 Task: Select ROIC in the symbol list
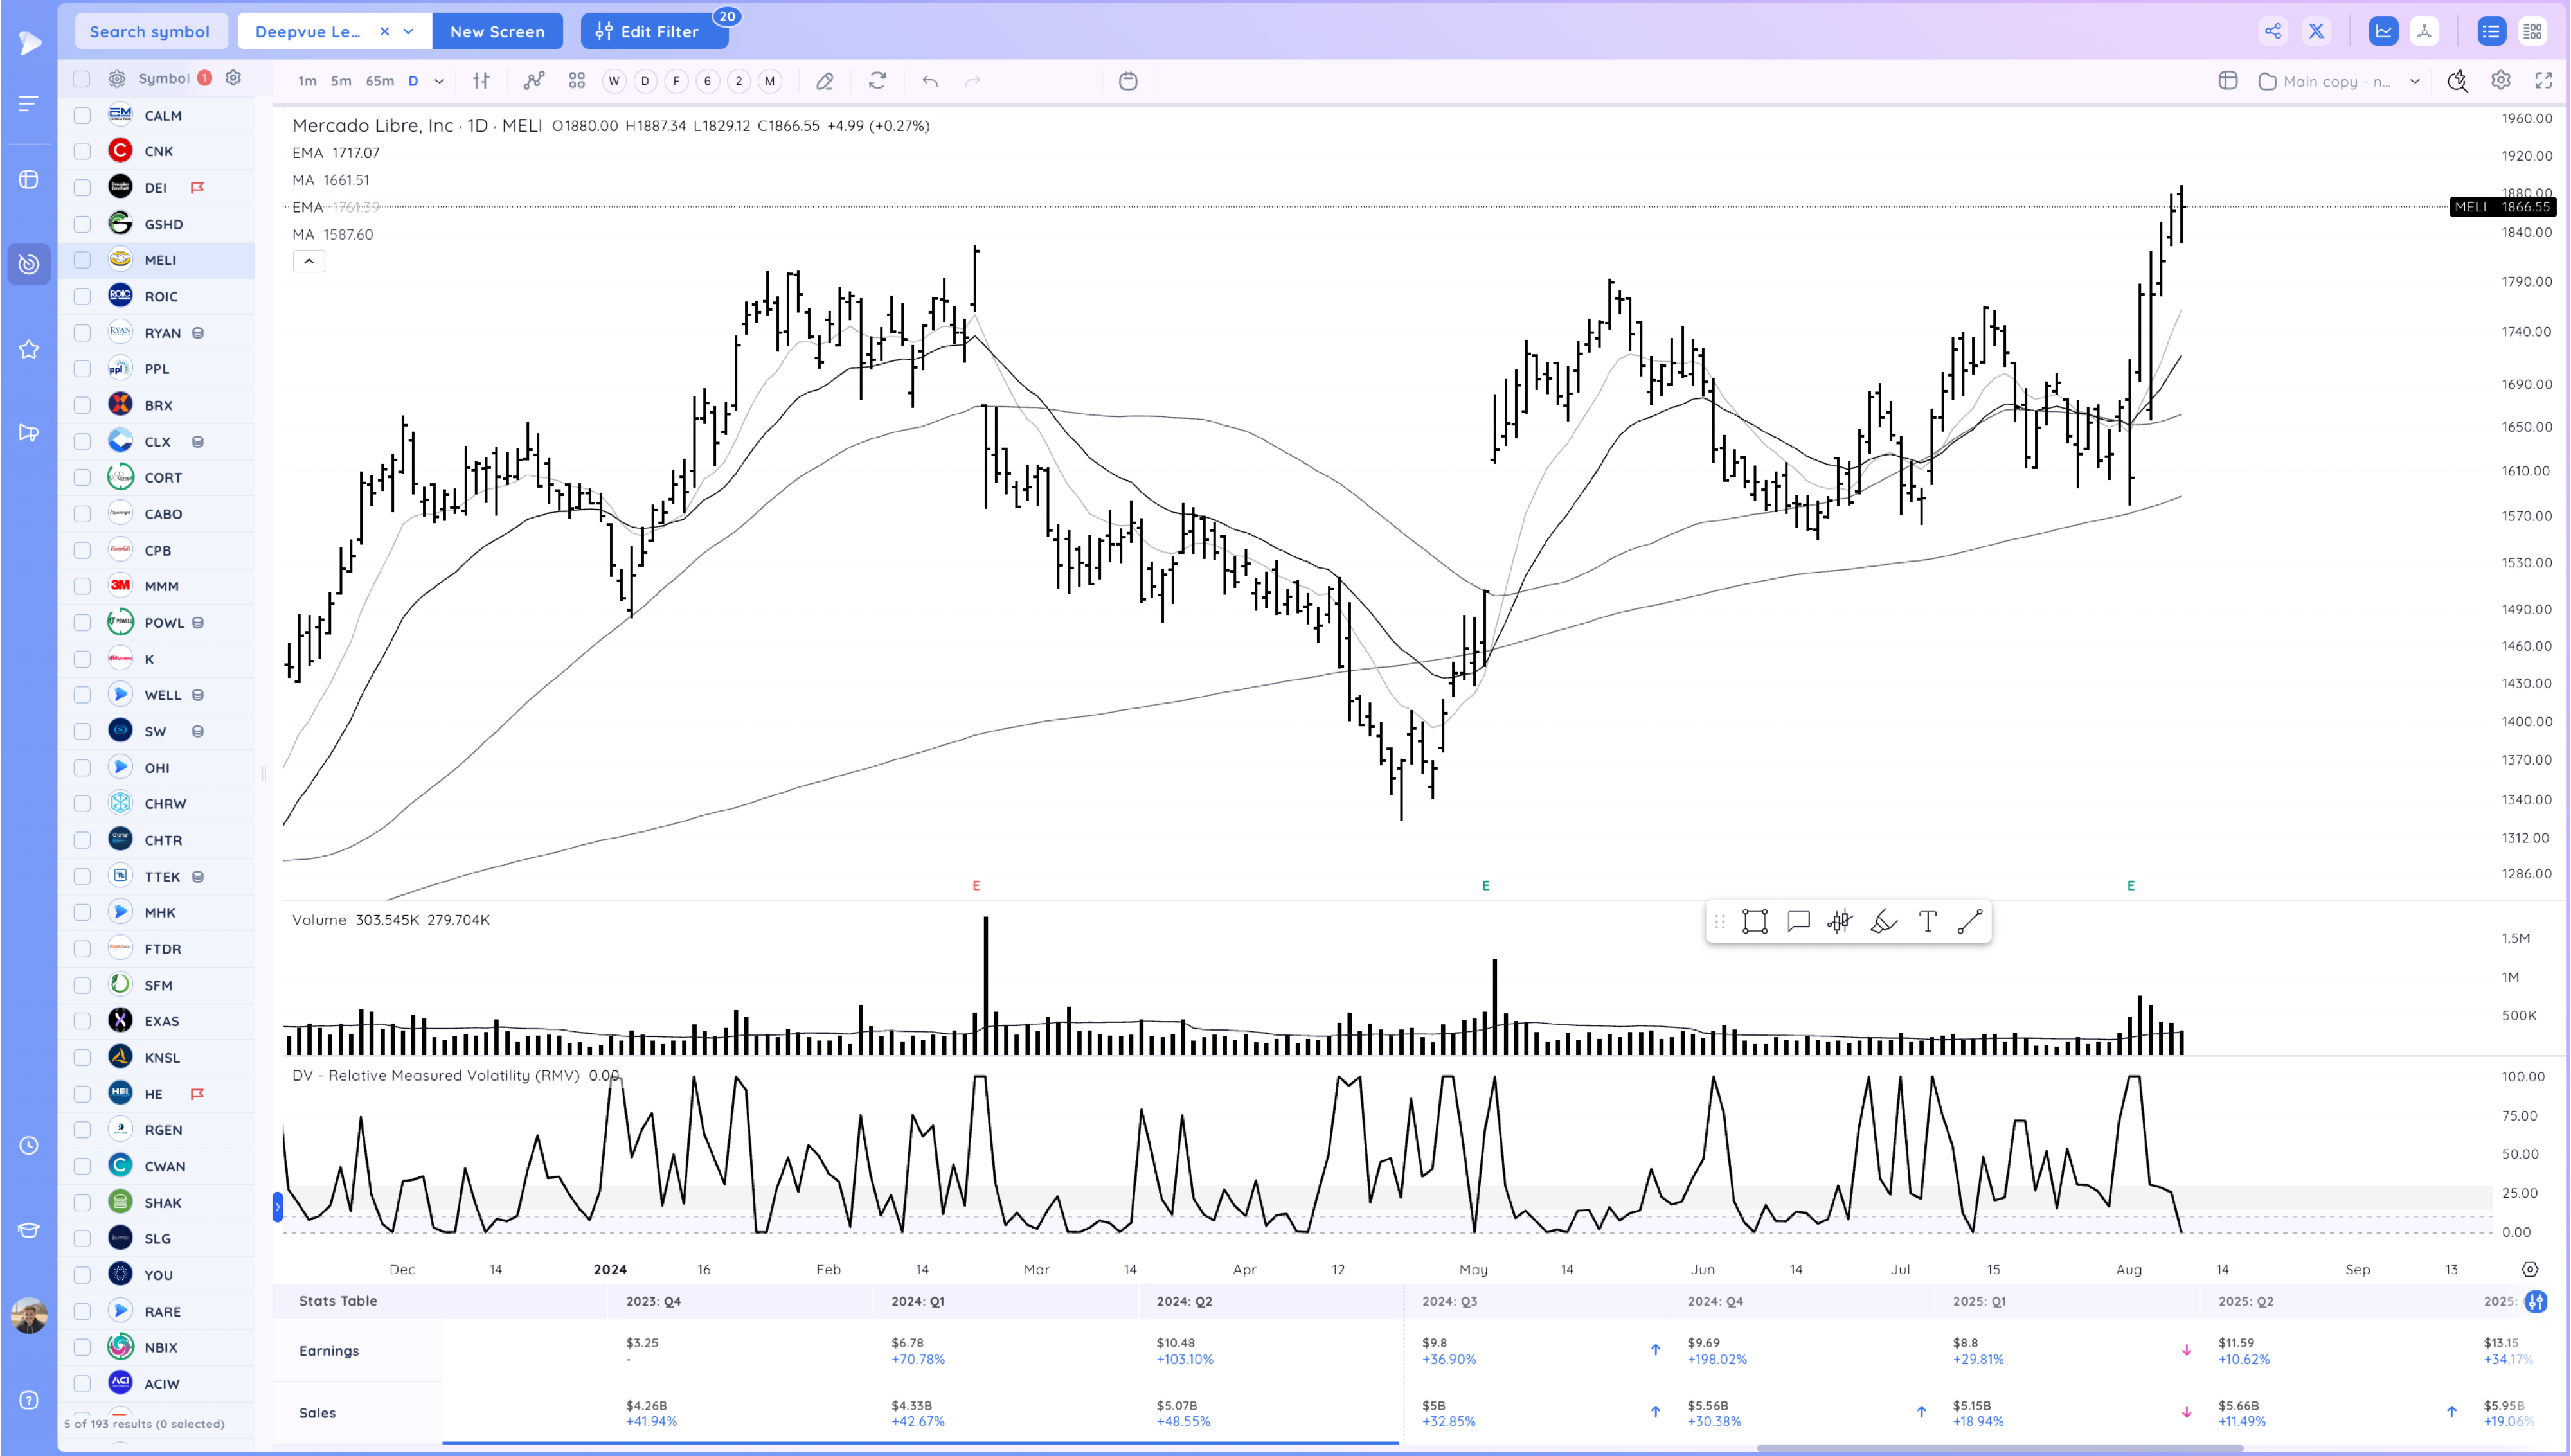point(161,296)
